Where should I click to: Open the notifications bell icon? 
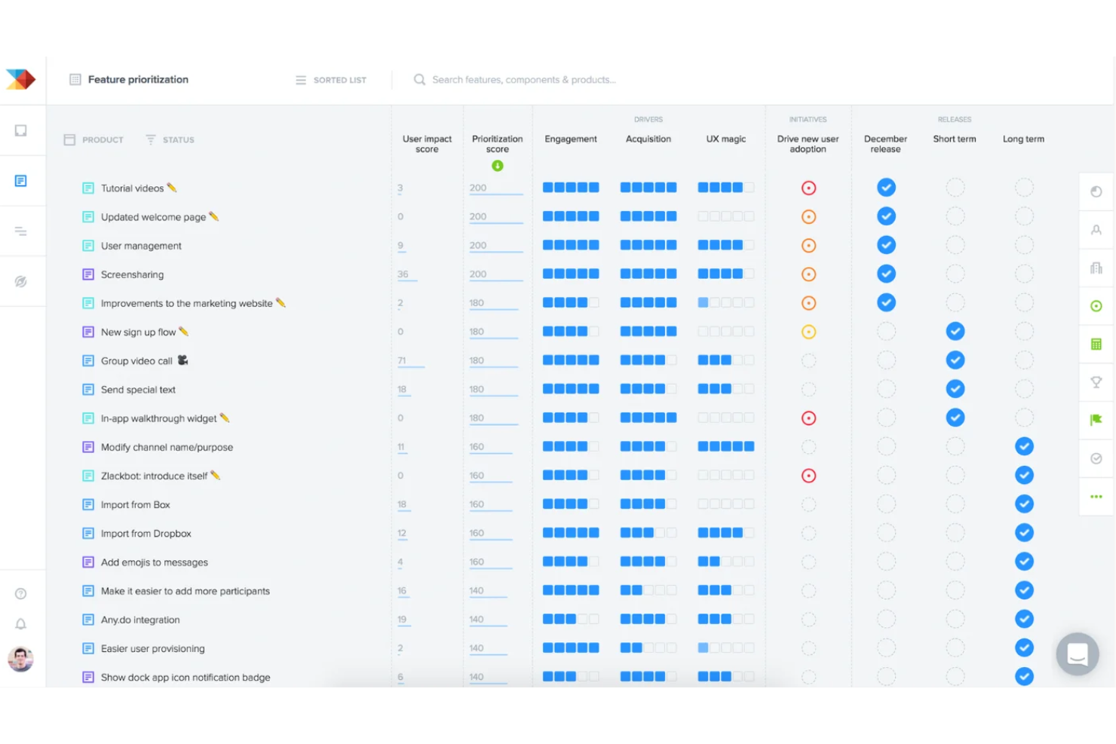coord(21,624)
